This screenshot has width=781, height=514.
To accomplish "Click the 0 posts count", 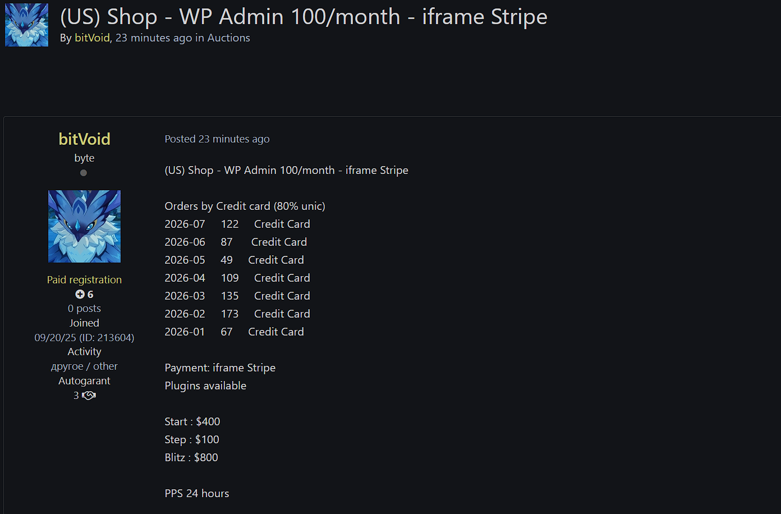I will pyautogui.click(x=84, y=309).
